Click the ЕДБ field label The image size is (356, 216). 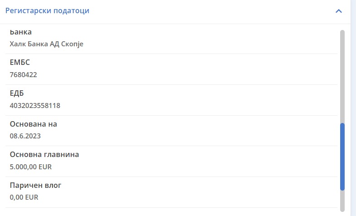[x=17, y=93]
